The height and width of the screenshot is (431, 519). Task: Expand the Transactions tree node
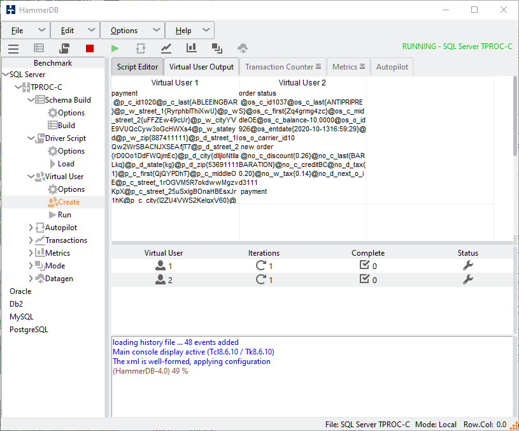tap(31, 240)
